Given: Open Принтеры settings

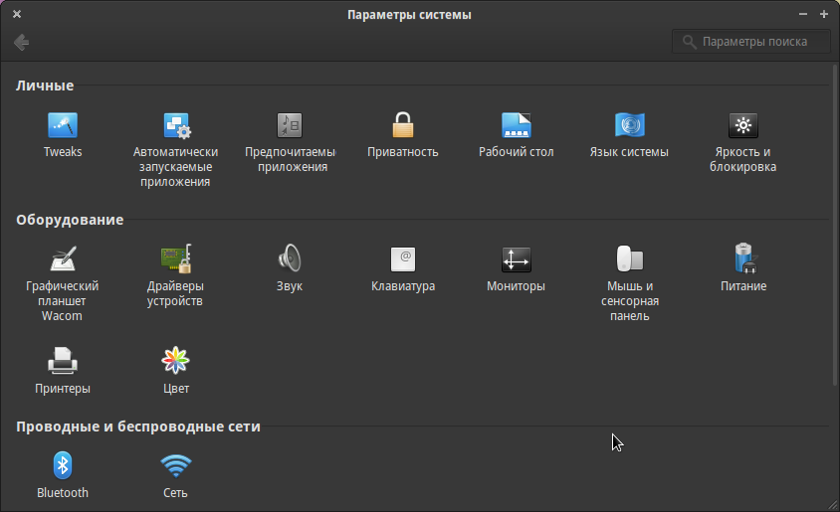Looking at the screenshot, I should pos(63,361).
